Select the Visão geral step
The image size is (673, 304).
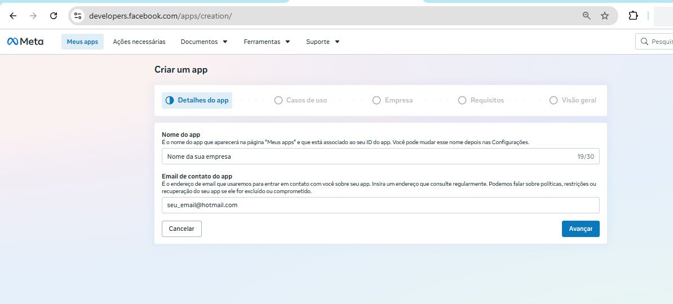573,100
